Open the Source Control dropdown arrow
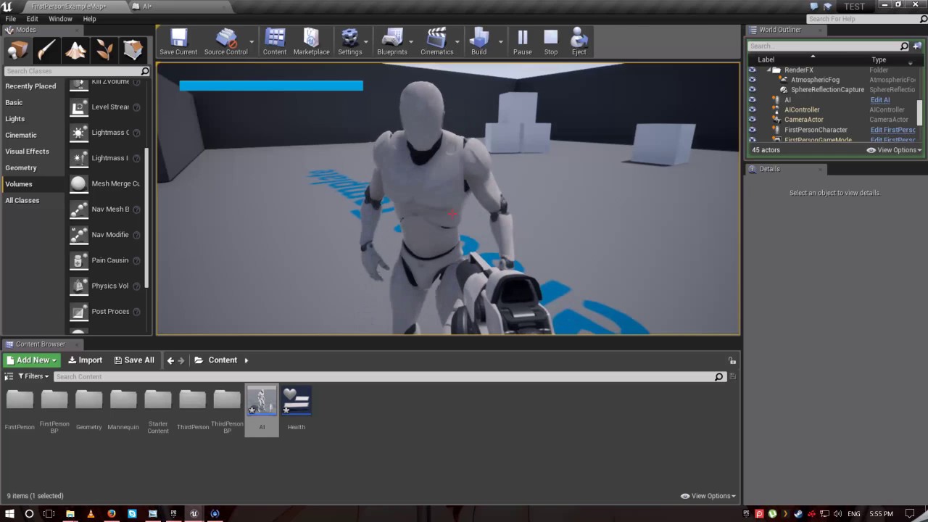The image size is (928, 522). (x=252, y=42)
